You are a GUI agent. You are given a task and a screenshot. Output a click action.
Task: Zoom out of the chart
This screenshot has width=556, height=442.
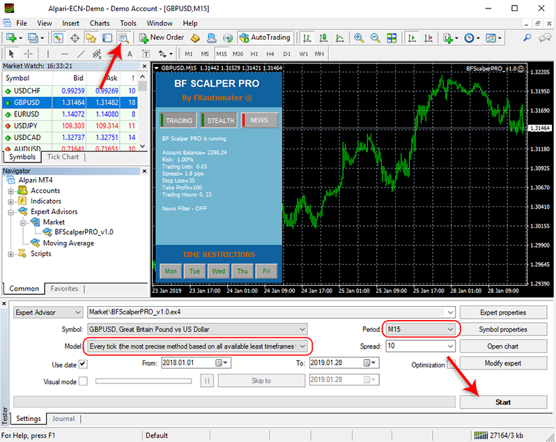coord(375,38)
